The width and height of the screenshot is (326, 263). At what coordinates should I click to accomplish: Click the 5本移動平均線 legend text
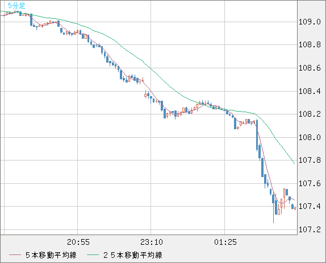tap(51, 255)
